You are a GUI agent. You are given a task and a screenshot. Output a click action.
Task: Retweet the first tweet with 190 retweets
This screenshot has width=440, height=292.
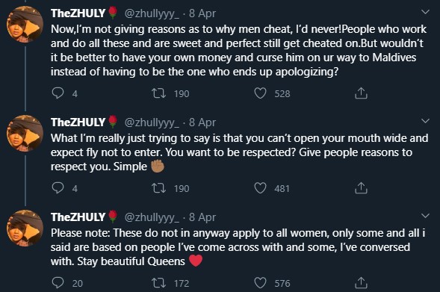(x=159, y=93)
